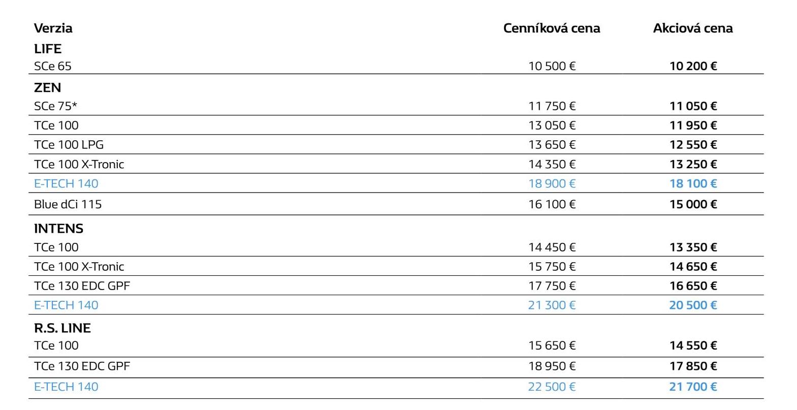Image resolution: width=797 pixels, height=410 pixels.
Task: Select the SCe 75* version label
Action: point(55,106)
